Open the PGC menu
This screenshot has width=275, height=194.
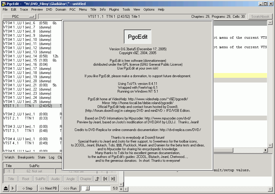(x=72, y=9)
